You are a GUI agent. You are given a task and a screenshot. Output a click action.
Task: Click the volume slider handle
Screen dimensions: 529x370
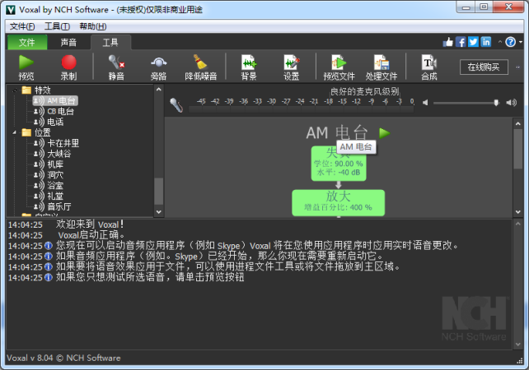(496, 103)
